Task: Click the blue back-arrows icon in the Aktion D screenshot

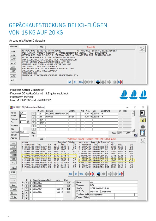Action: pos(98,82)
